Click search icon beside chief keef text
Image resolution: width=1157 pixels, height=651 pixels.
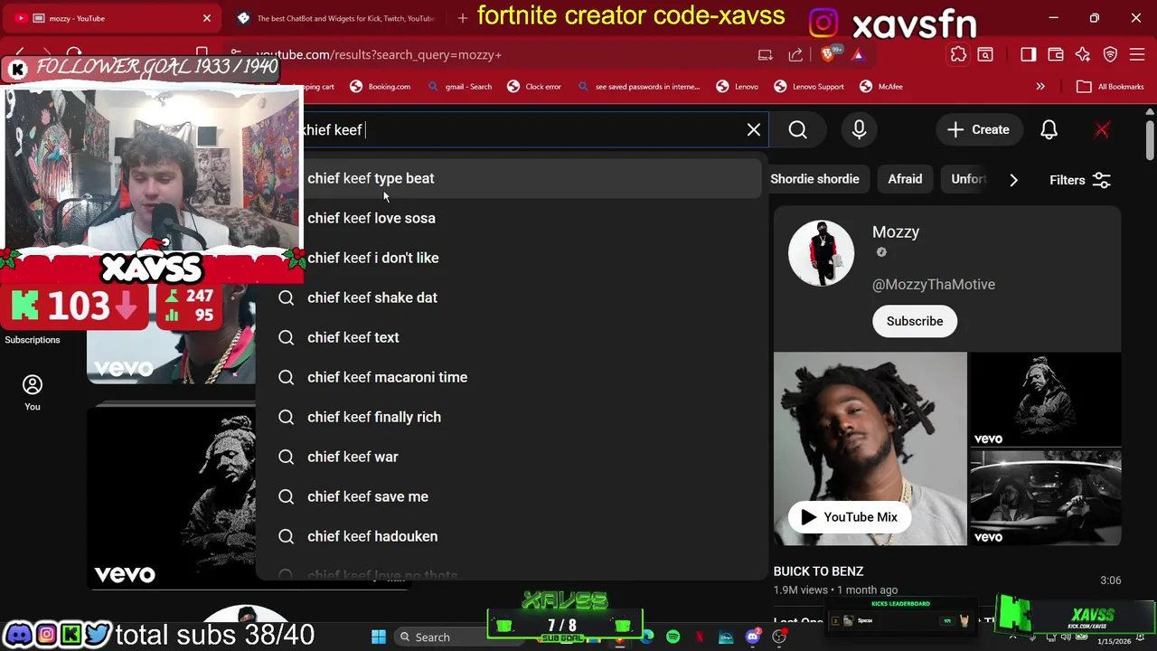(287, 337)
